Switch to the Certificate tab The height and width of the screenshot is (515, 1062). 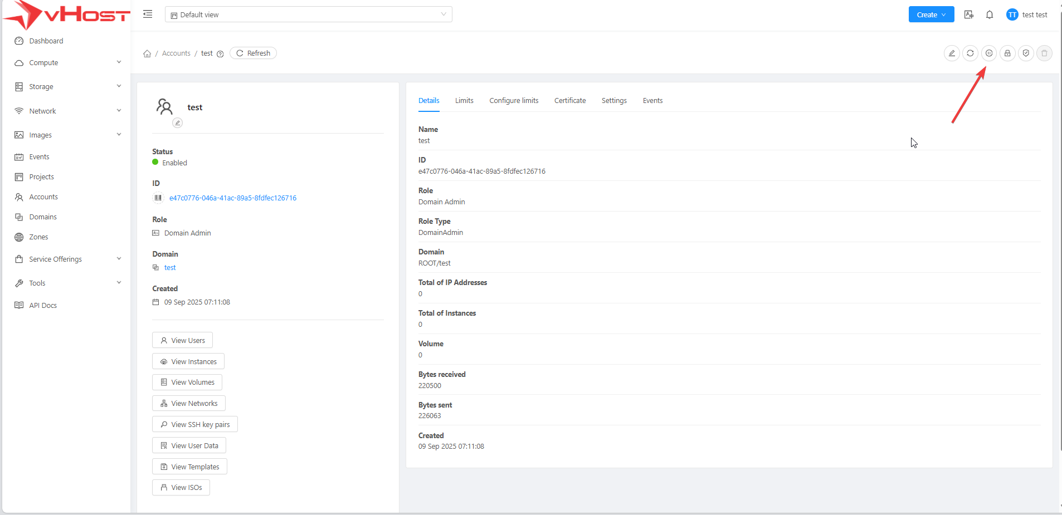coord(569,101)
